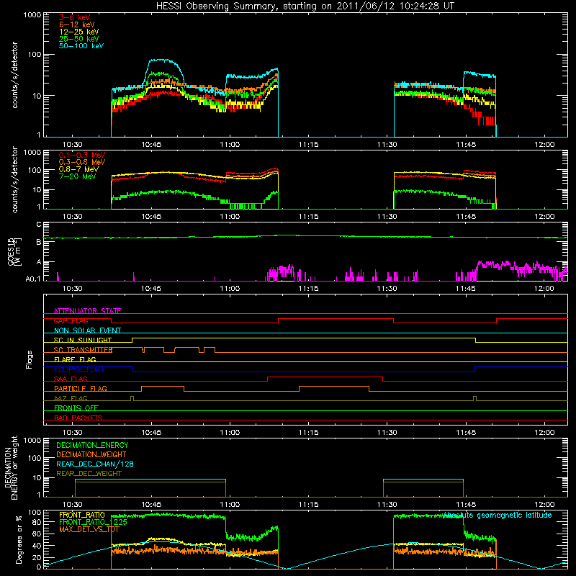Click the SAA_FLAG label
This screenshot has width=576, height=576.
pyautogui.click(x=71, y=379)
